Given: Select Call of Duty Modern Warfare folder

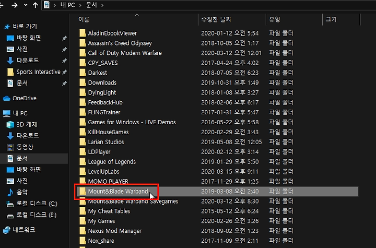Looking at the screenshot, I should point(125,53).
